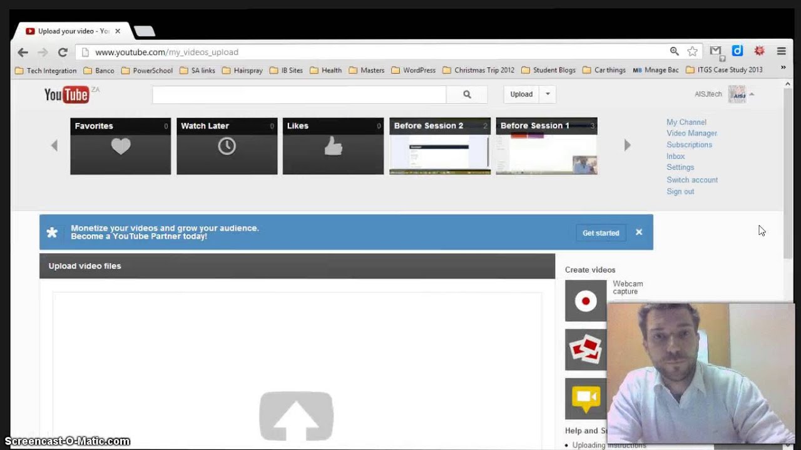
Task: Open the Chrome menu hamburger icon
Action: point(781,51)
